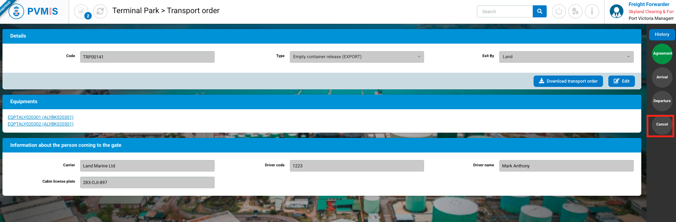The height and width of the screenshot is (222, 676).
Task: Select the green Agreement step
Action: (662, 54)
